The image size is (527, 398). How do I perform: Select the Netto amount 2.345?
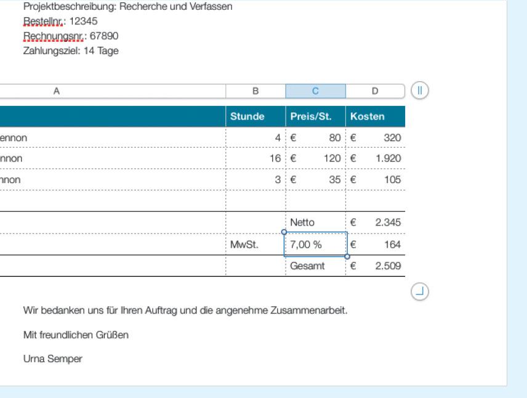(x=376, y=222)
